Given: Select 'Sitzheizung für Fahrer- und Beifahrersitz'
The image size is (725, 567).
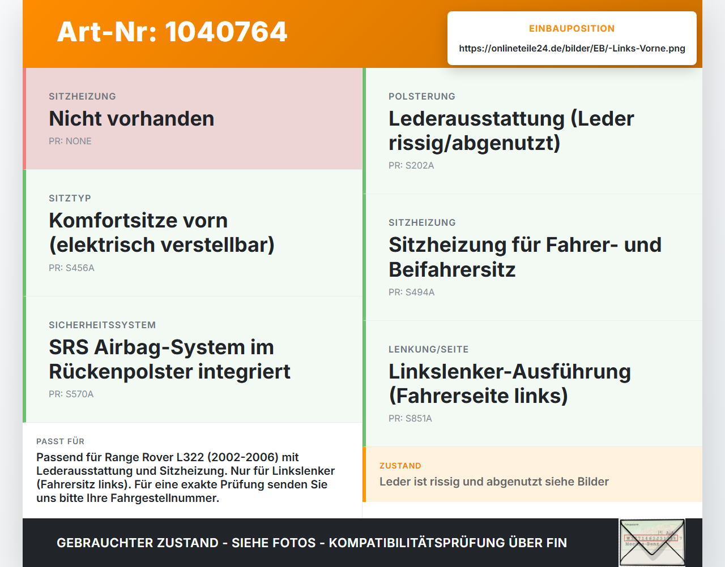Looking at the screenshot, I should point(525,257).
